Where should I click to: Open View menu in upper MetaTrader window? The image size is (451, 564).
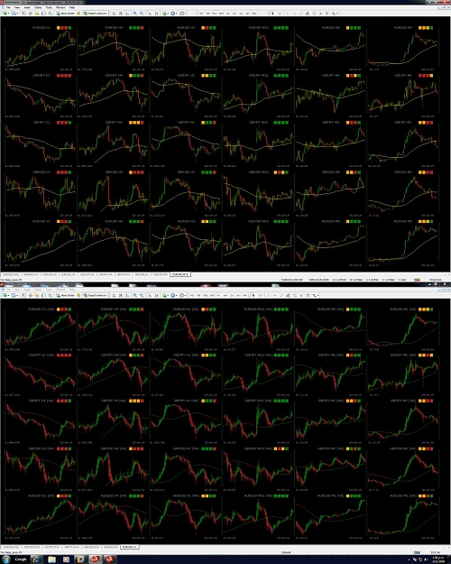click(17, 7)
